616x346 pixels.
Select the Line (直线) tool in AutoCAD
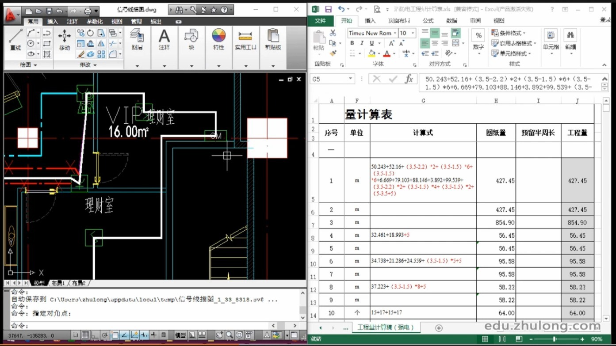click(x=15, y=40)
